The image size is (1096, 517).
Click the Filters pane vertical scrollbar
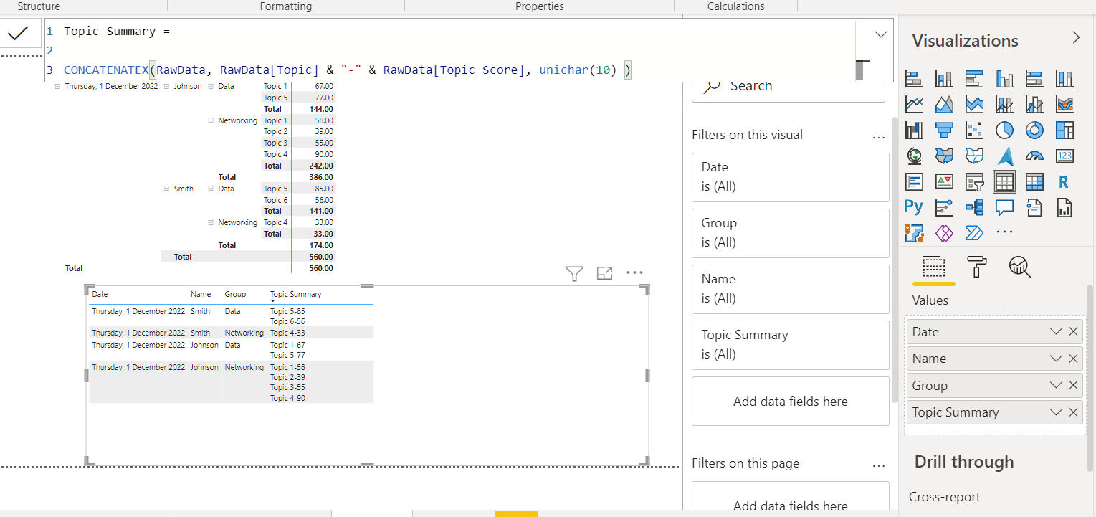[x=894, y=258]
